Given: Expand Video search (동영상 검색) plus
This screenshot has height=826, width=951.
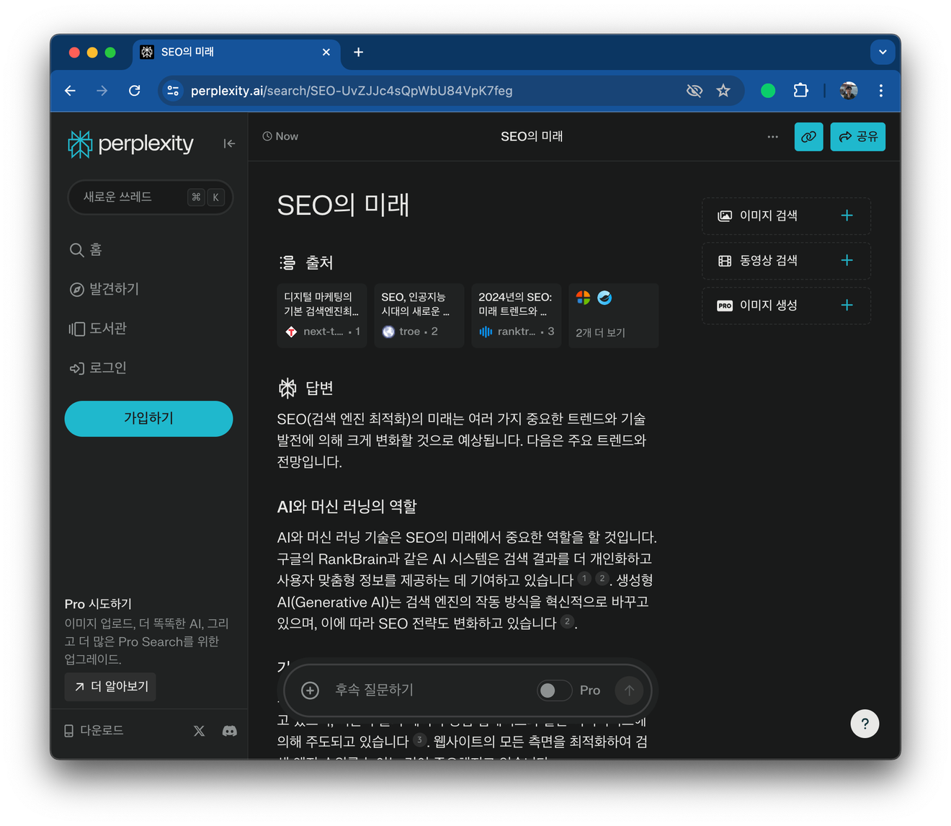Looking at the screenshot, I should click(x=847, y=260).
